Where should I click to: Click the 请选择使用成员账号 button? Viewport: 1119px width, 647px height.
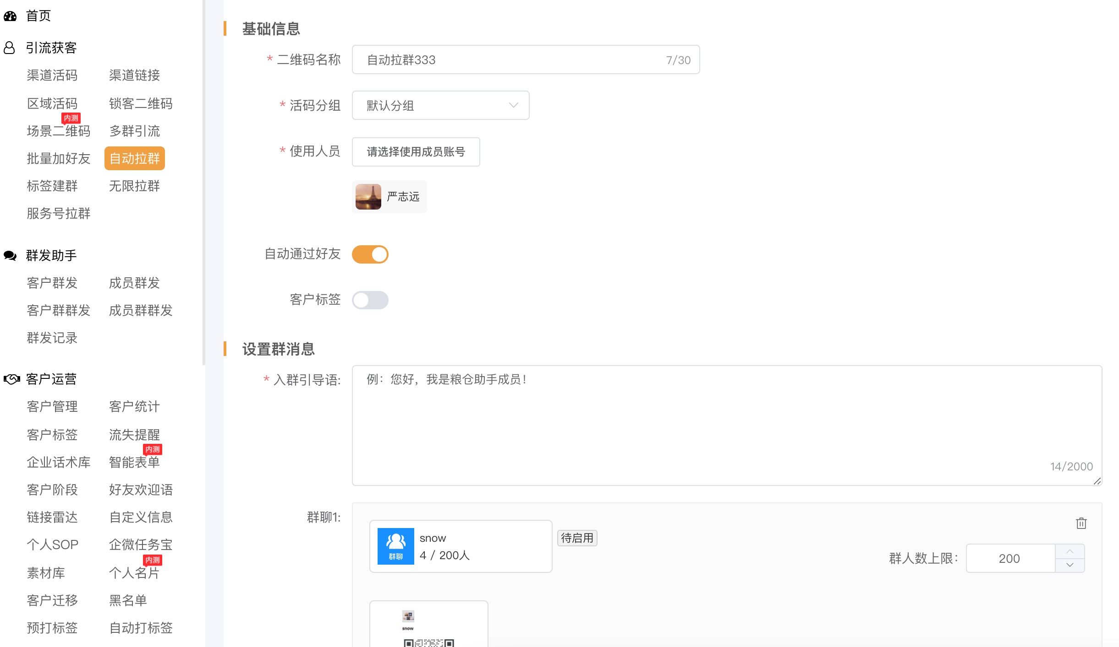click(415, 152)
